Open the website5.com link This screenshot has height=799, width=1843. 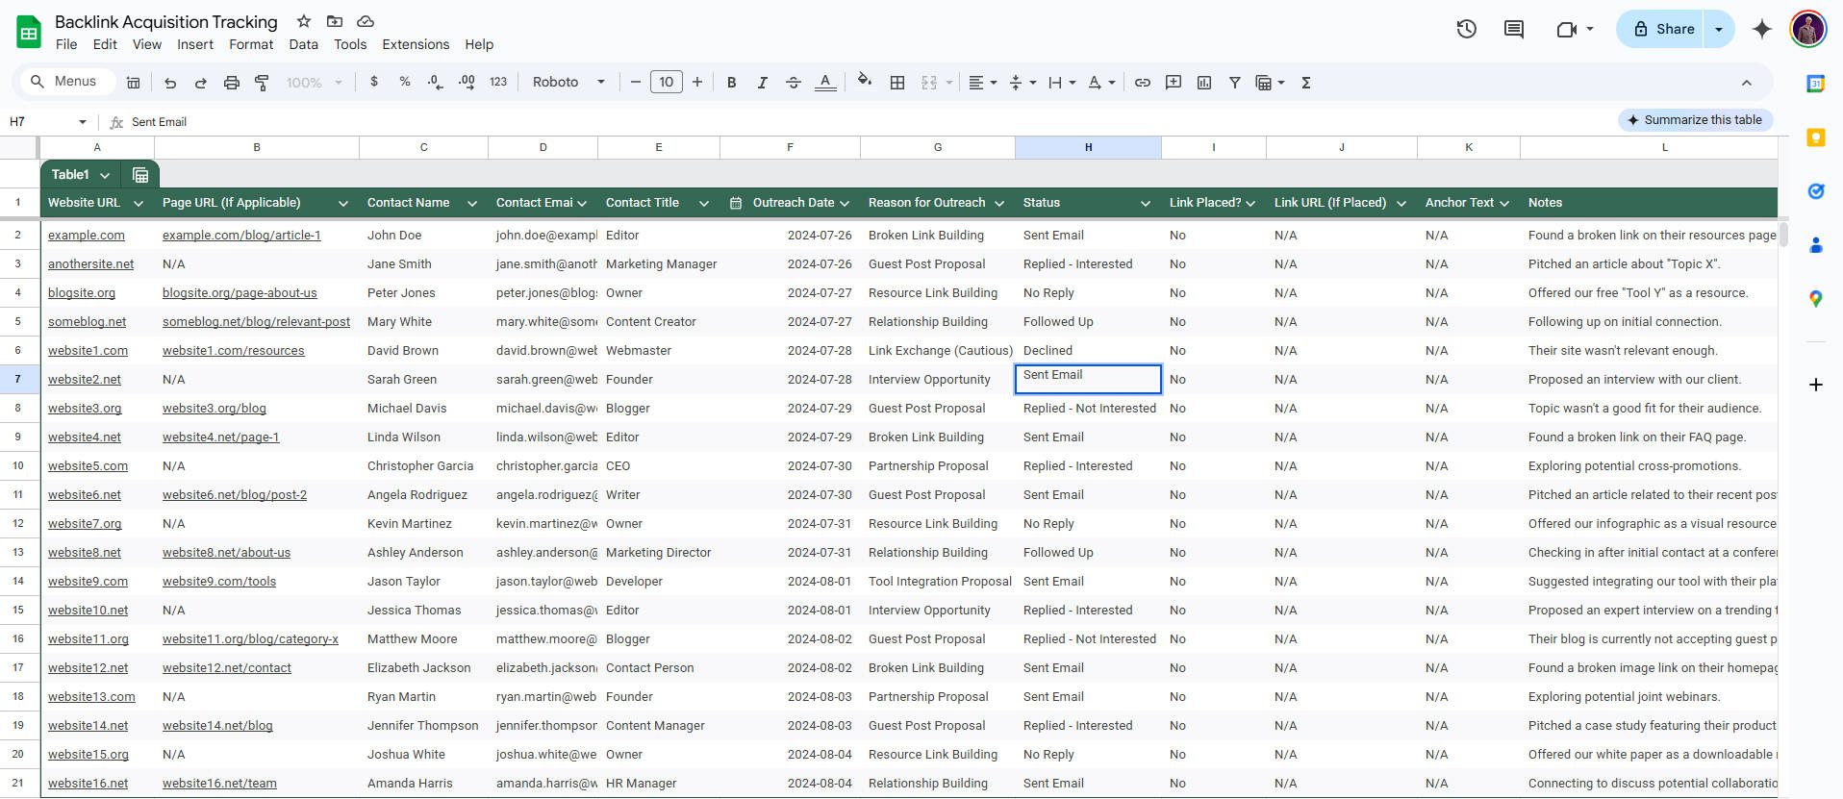click(88, 466)
